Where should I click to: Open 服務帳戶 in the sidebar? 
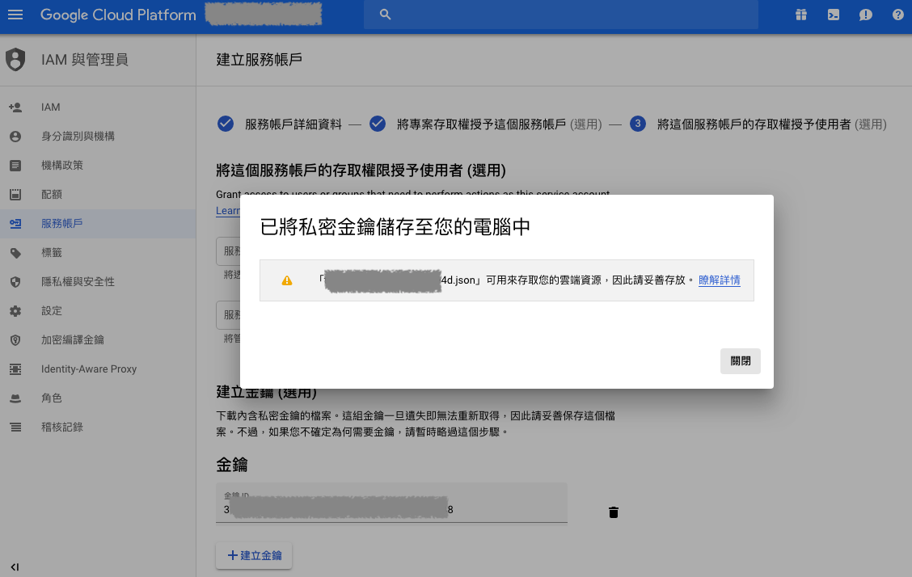(62, 224)
